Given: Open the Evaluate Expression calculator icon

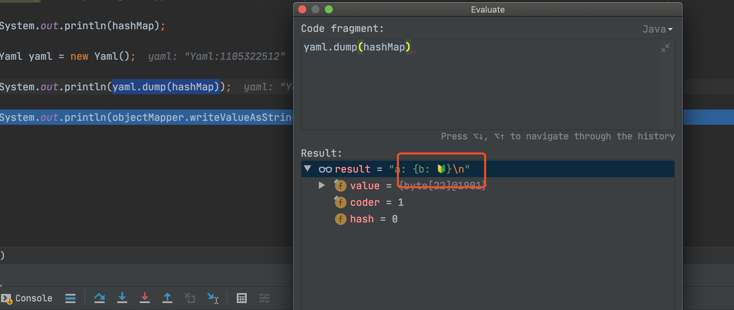Looking at the screenshot, I should (x=241, y=298).
